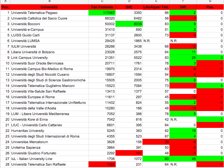224x168 pixels.
Task: Select the Università Giustino Fortunato cell
Action: point(49,153)
